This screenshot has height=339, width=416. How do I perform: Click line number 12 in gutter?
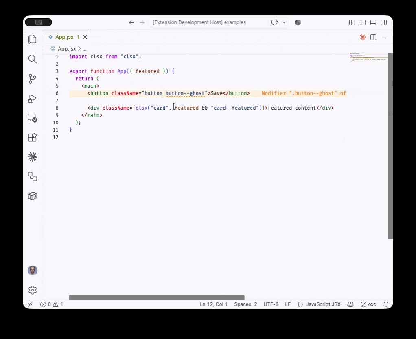coord(55,137)
